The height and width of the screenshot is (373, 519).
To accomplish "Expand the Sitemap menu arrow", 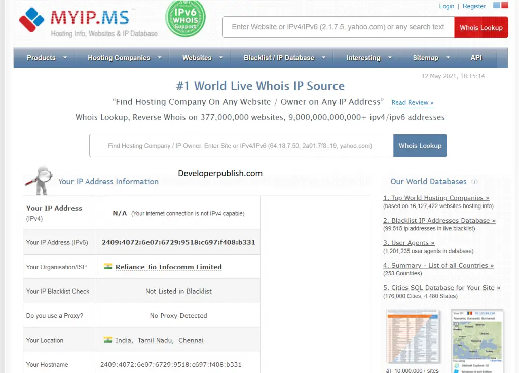I will [x=448, y=58].
